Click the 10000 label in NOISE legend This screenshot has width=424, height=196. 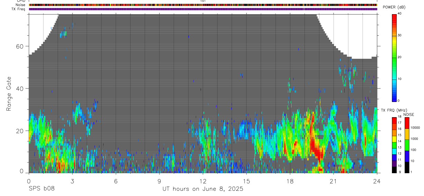tap(415, 128)
